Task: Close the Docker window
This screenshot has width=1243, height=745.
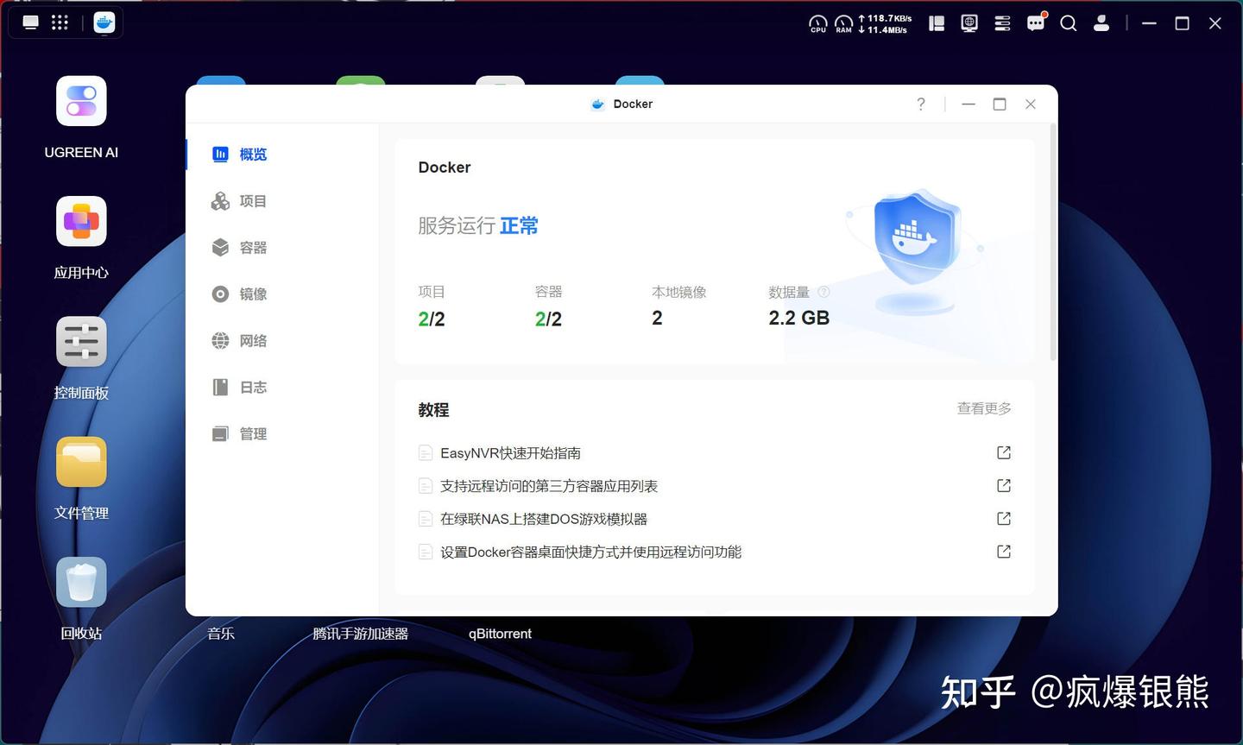Action: [x=1031, y=104]
